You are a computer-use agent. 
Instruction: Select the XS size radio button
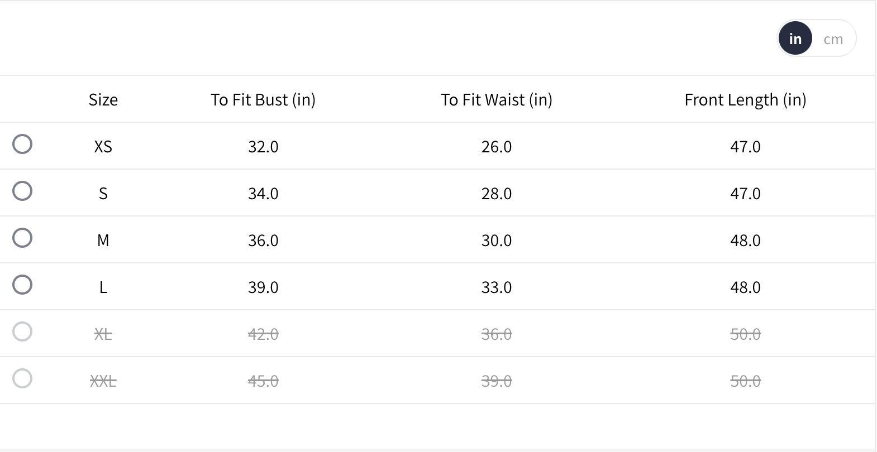pyautogui.click(x=22, y=144)
